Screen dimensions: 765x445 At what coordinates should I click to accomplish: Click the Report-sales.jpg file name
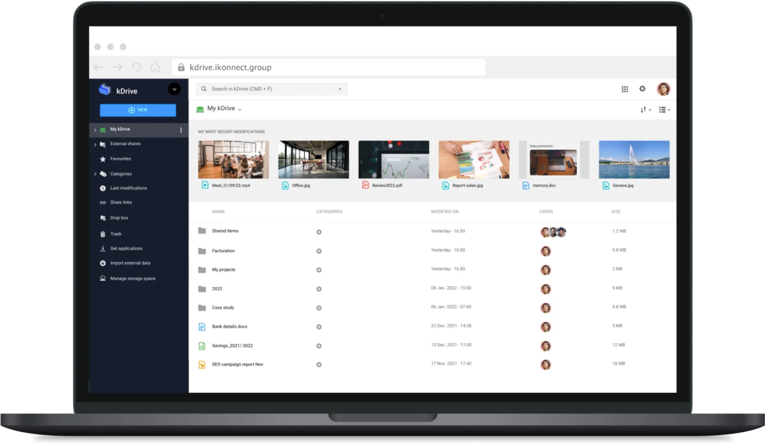[467, 186]
